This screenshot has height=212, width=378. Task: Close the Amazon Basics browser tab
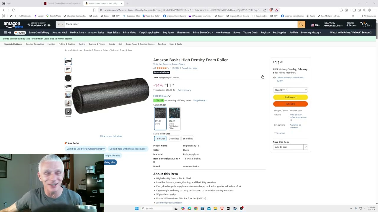pyautogui.click(x=121, y=4)
